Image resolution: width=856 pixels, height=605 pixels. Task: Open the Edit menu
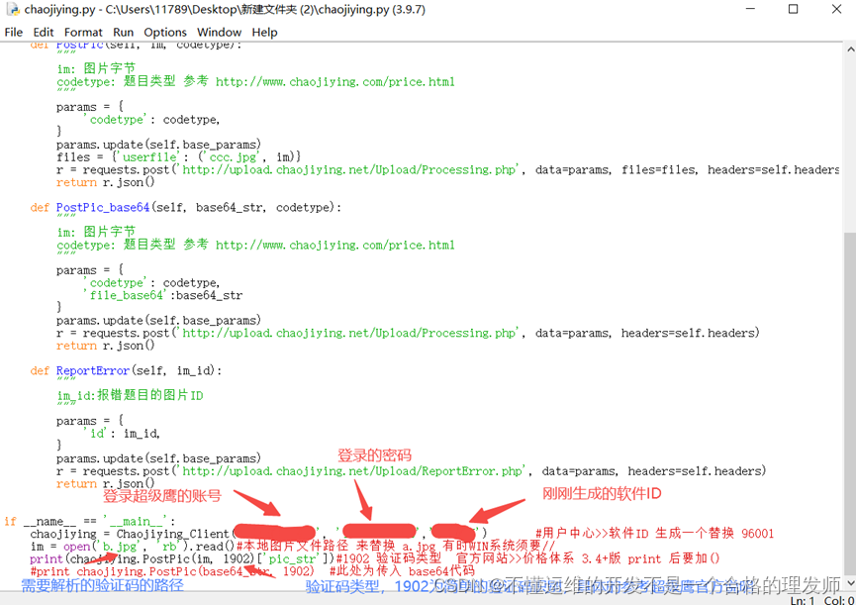pos(44,33)
